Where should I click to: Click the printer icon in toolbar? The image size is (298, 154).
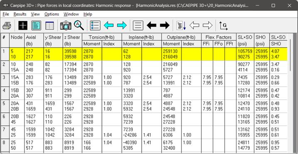pos(7,25)
